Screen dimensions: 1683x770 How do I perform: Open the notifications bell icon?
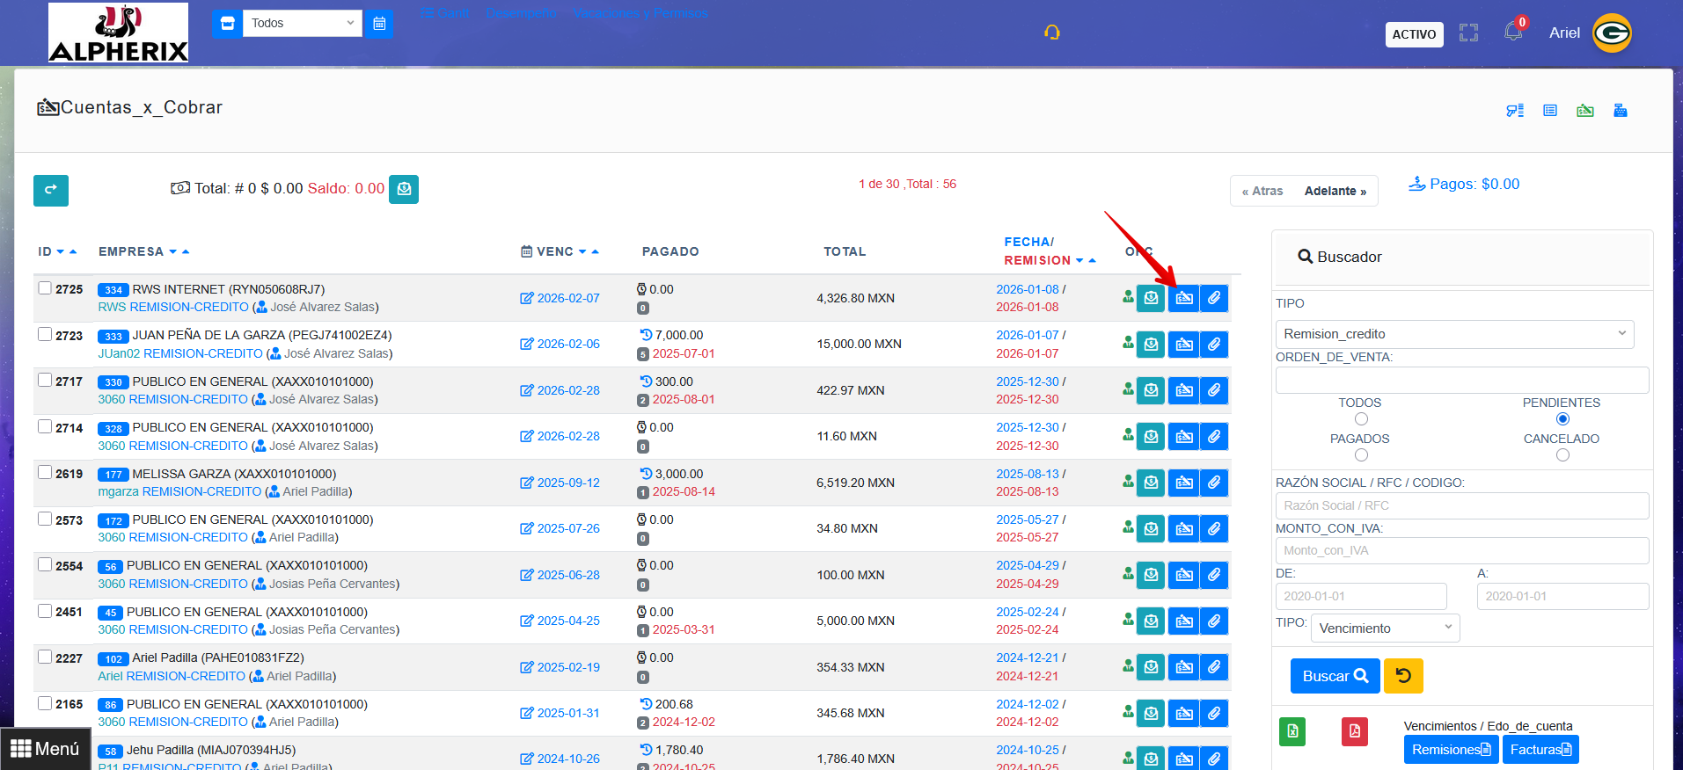(x=1513, y=33)
